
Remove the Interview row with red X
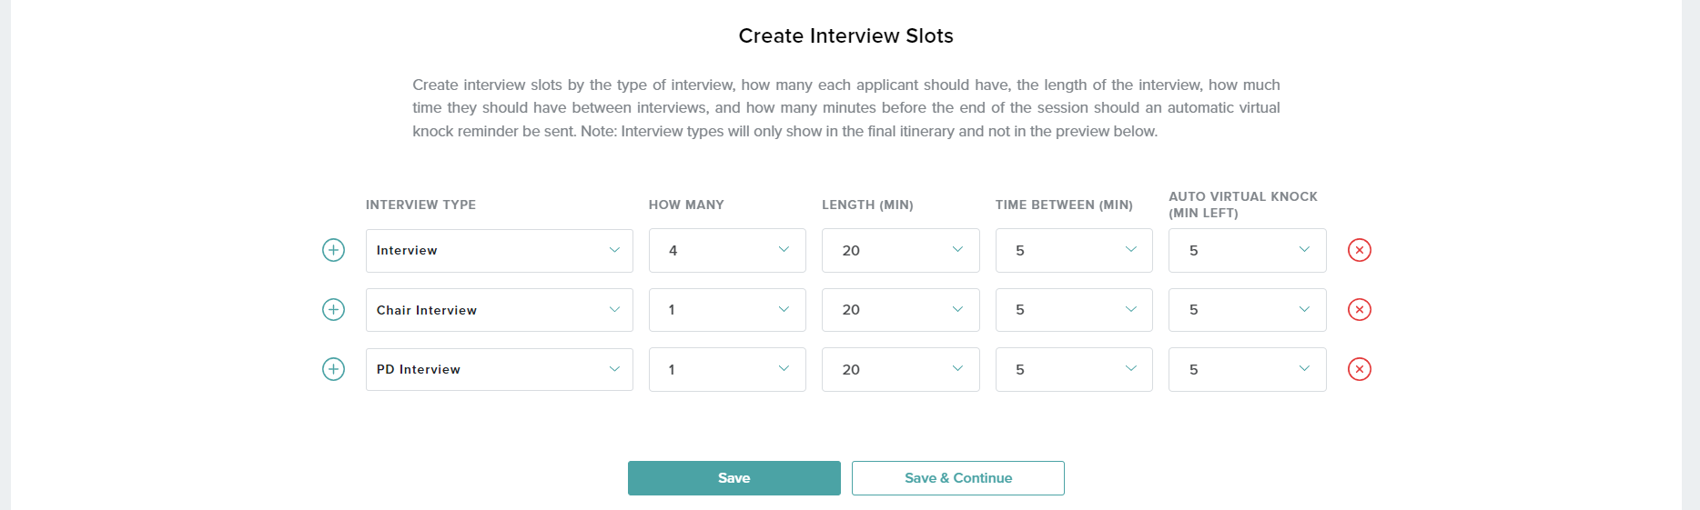[1360, 250]
